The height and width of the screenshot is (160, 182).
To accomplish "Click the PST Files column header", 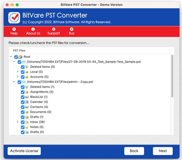I will tap(89, 51).
